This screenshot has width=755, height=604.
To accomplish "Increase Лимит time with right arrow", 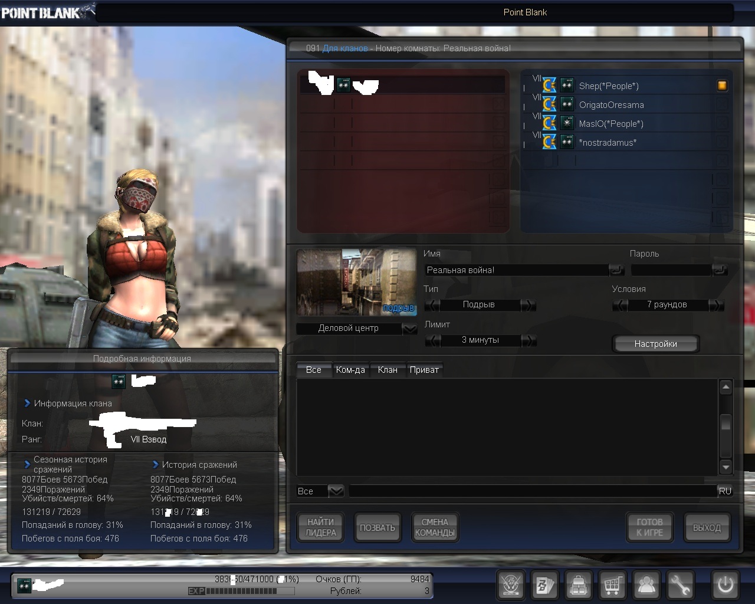I will click(528, 340).
